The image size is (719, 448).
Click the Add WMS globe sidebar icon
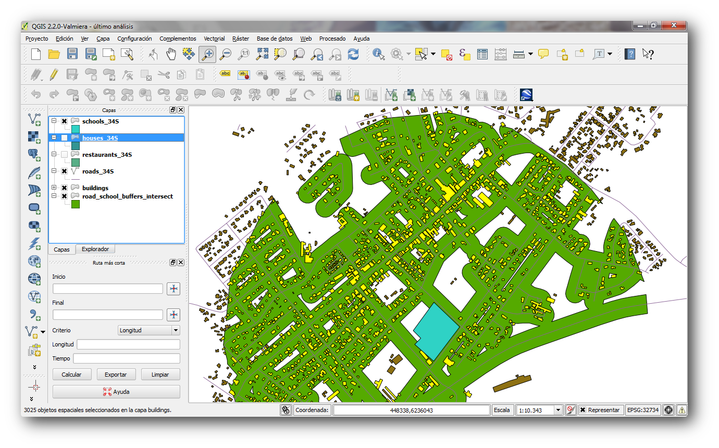click(34, 261)
